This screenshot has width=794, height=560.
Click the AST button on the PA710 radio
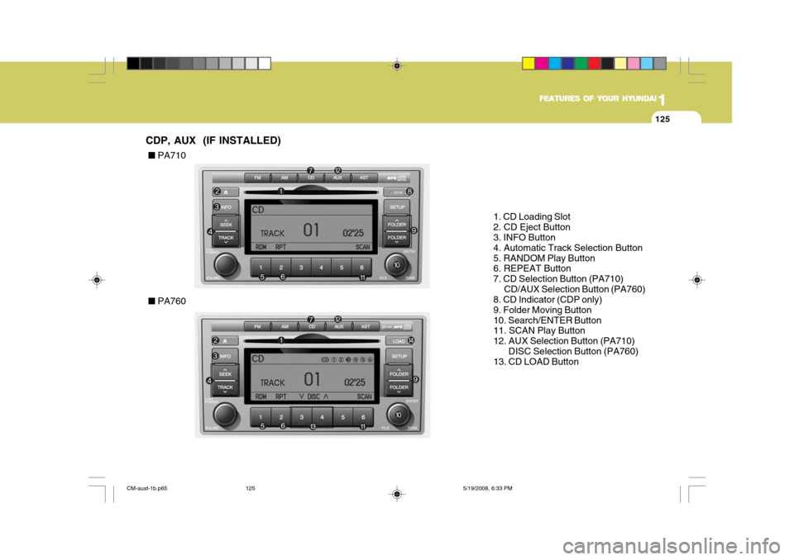[x=364, y=178]
